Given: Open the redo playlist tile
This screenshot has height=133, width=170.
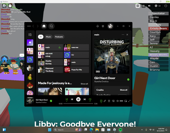Looking at the screenshot, I should (76, 62).
